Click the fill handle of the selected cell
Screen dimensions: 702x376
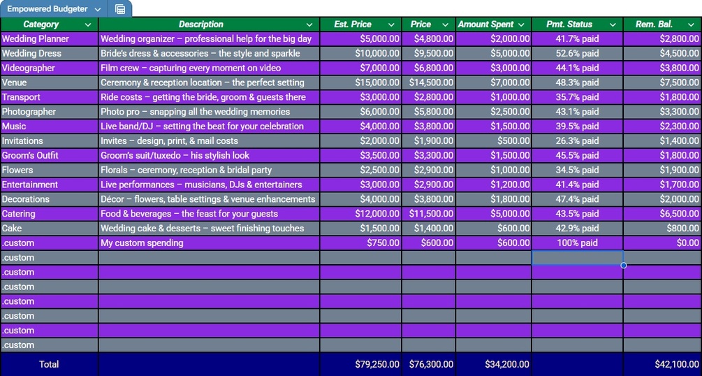(623, 266)
